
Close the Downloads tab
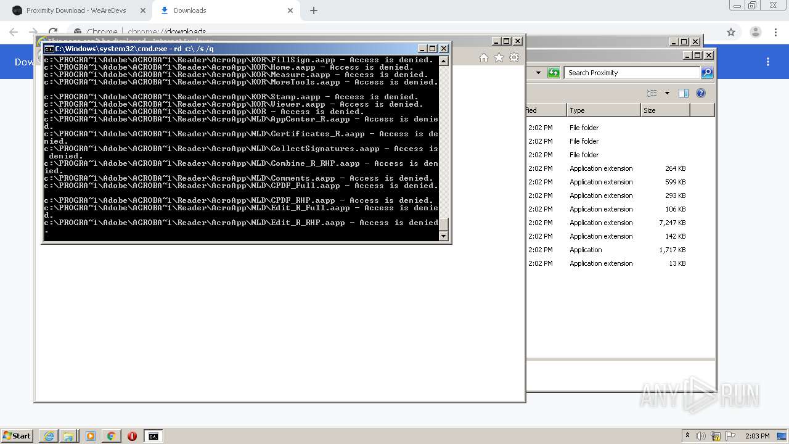click(x=290, y=10)
